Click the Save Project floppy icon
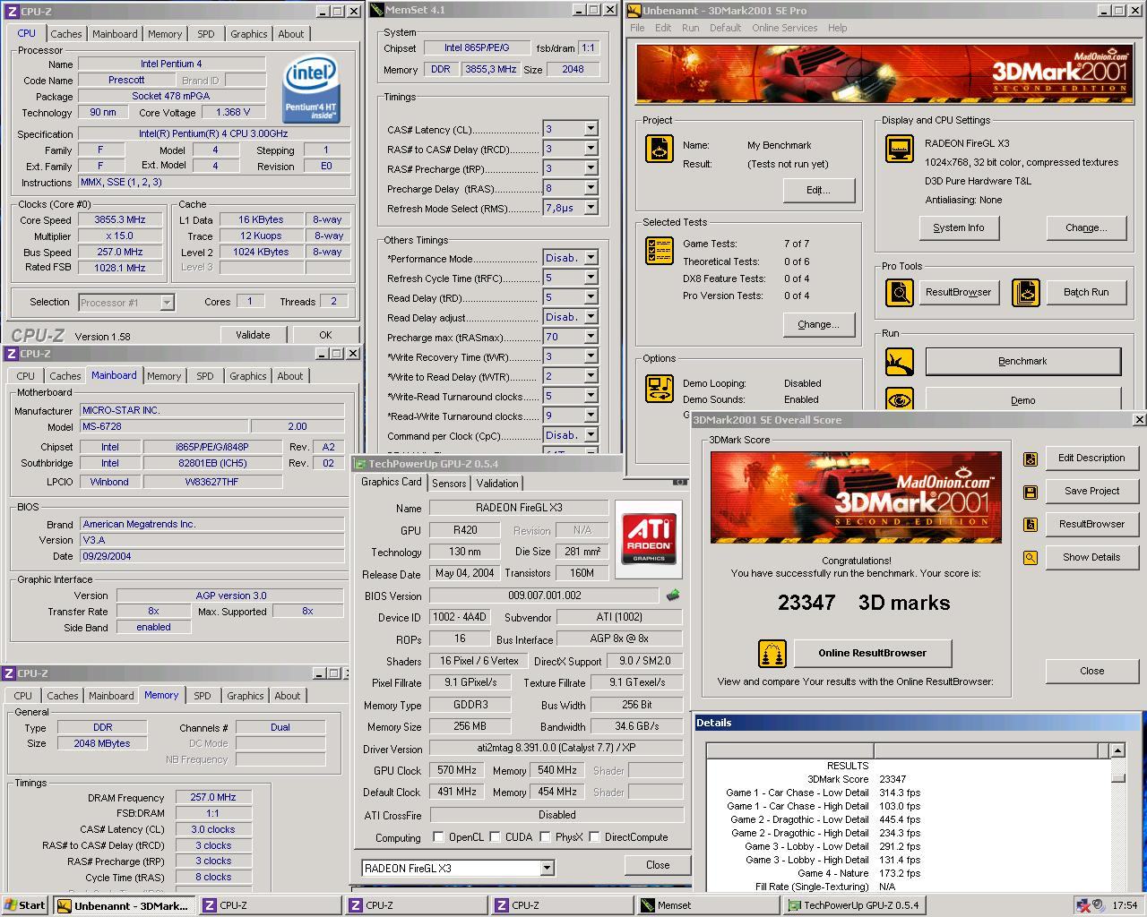1147x917 pixels. 1031,492
